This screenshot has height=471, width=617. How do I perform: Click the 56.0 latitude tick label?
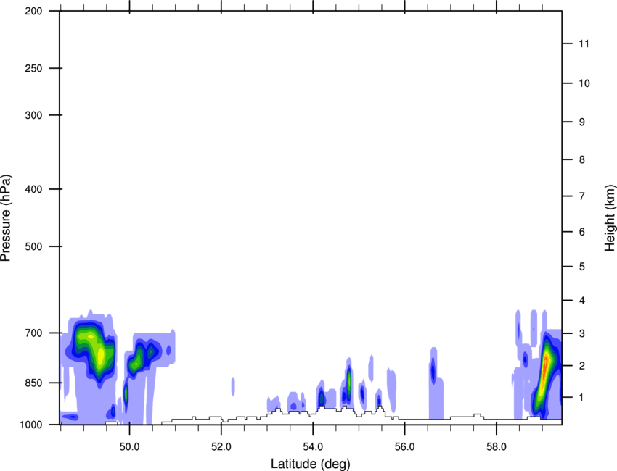click(x=404, y=447)
